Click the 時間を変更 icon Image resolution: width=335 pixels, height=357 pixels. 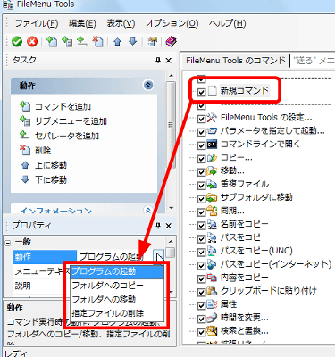pyautogui.click(x=212, y=318)
